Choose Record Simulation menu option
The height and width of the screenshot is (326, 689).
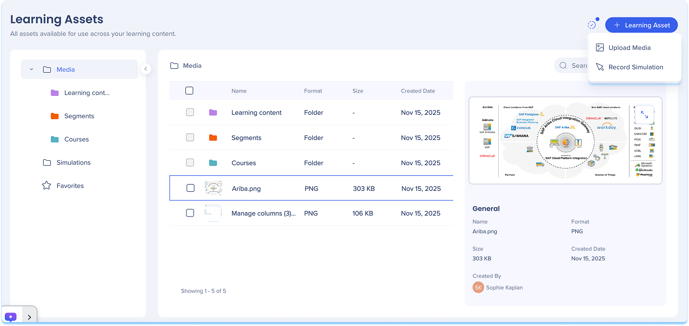(635, 67)
